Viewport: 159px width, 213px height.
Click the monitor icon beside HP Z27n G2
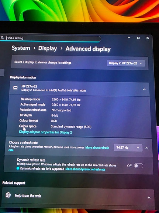point(15,88)
